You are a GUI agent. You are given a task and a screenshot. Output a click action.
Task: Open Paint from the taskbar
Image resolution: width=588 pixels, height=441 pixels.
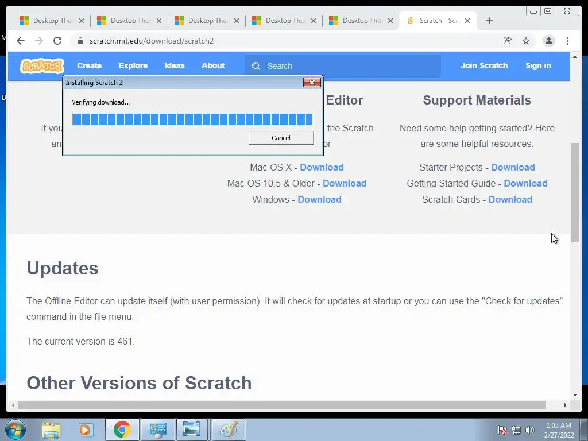pos(229,430)
